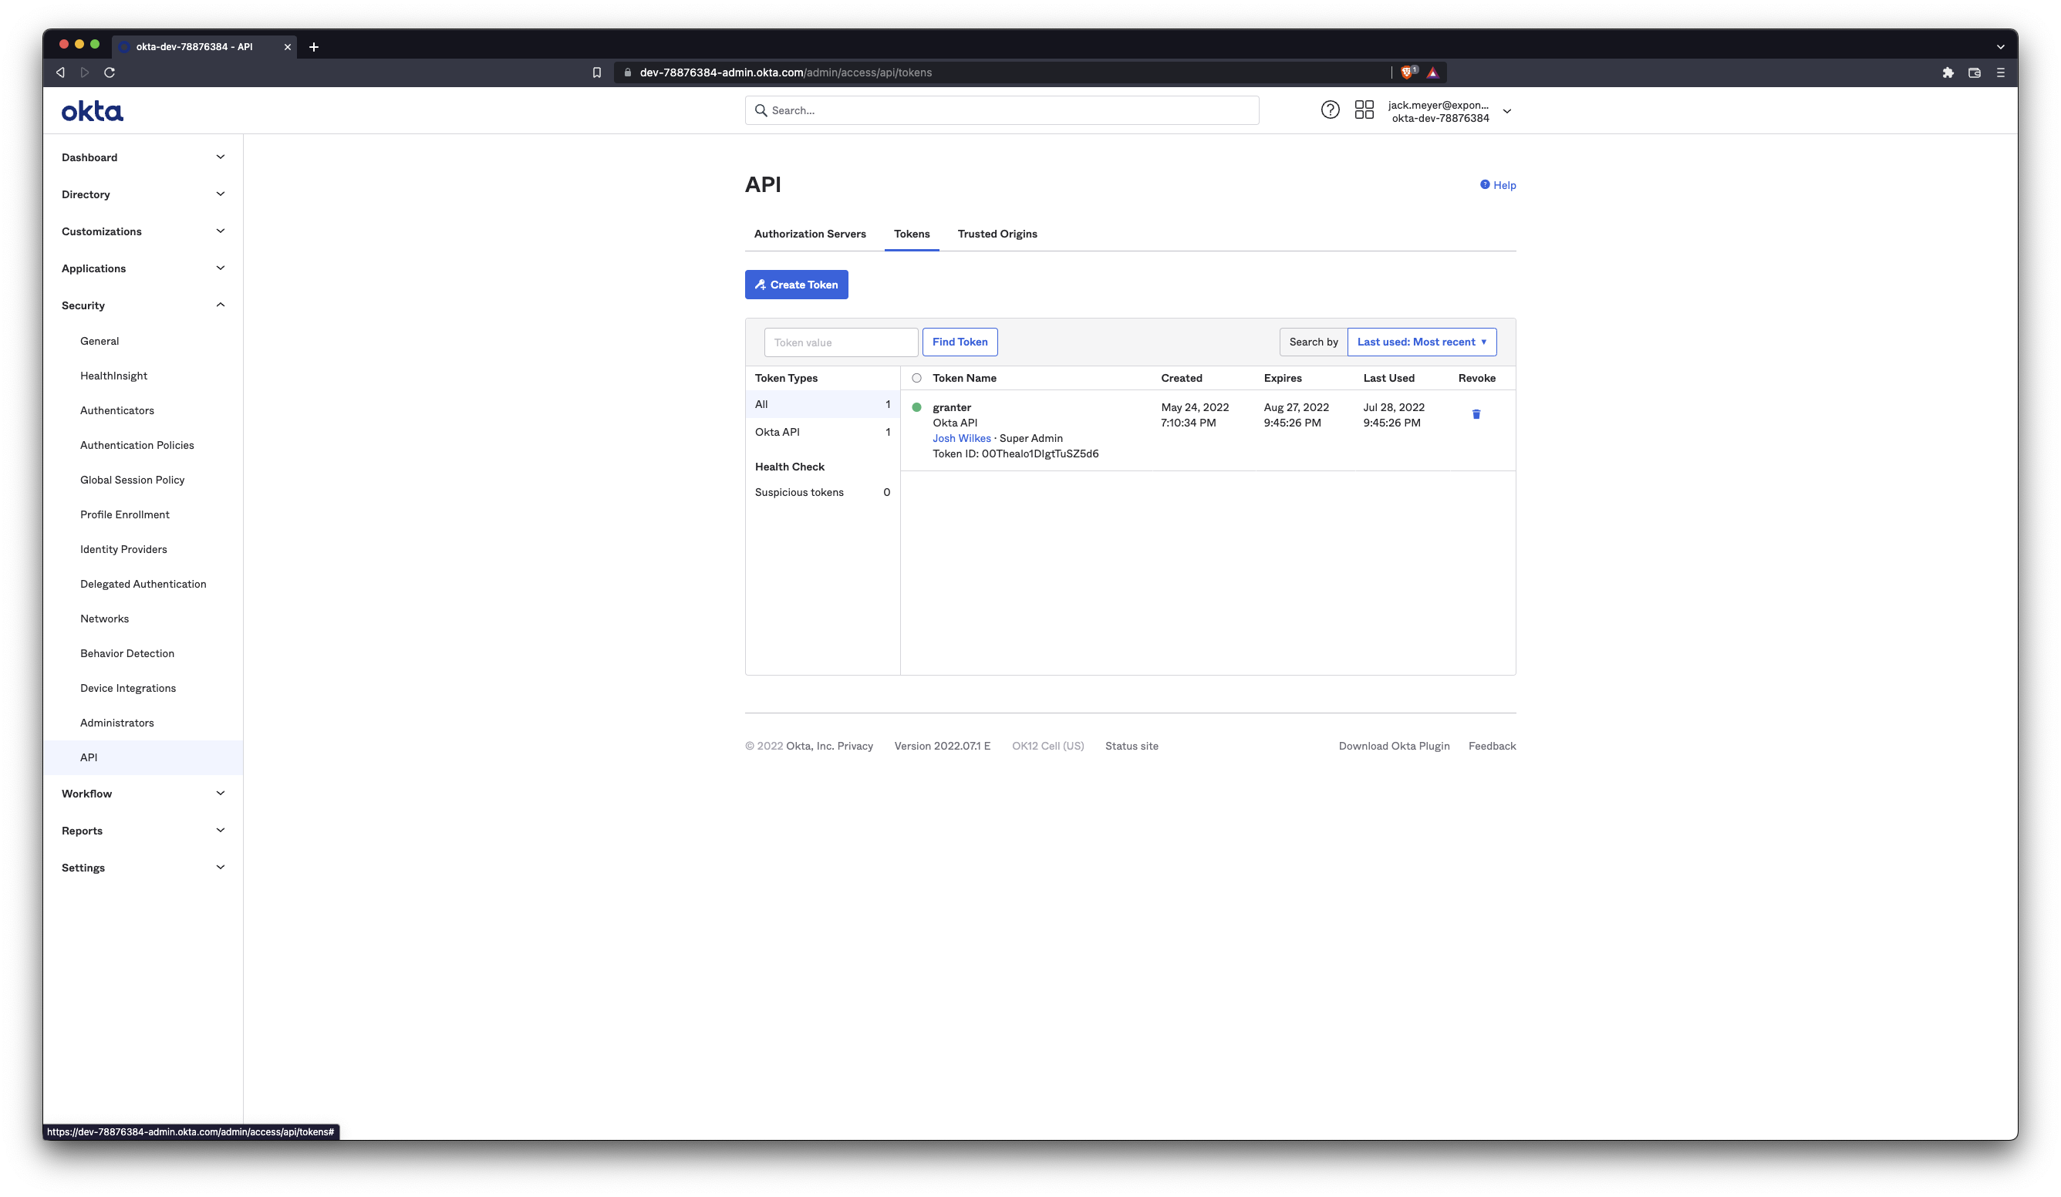Select the token list header radio circle
The image size is (2061, 1197).
click(x=917, y=379)
